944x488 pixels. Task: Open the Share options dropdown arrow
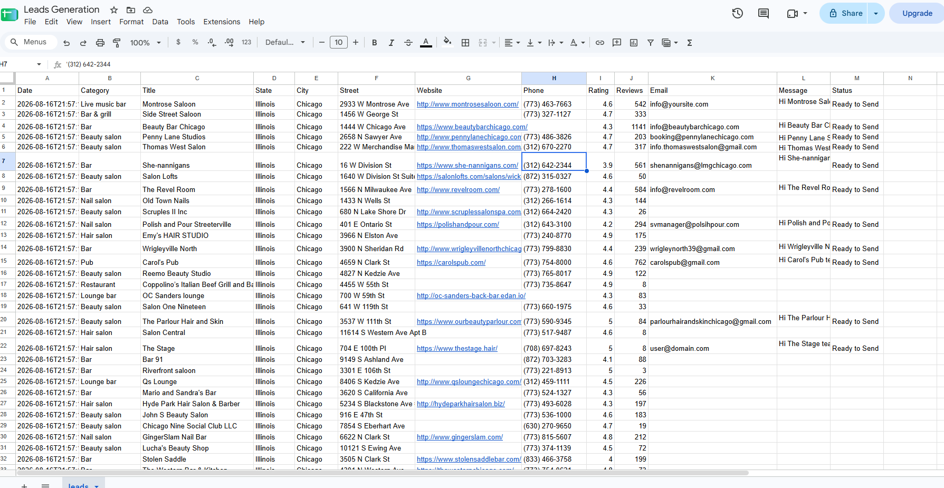point(876,13)
